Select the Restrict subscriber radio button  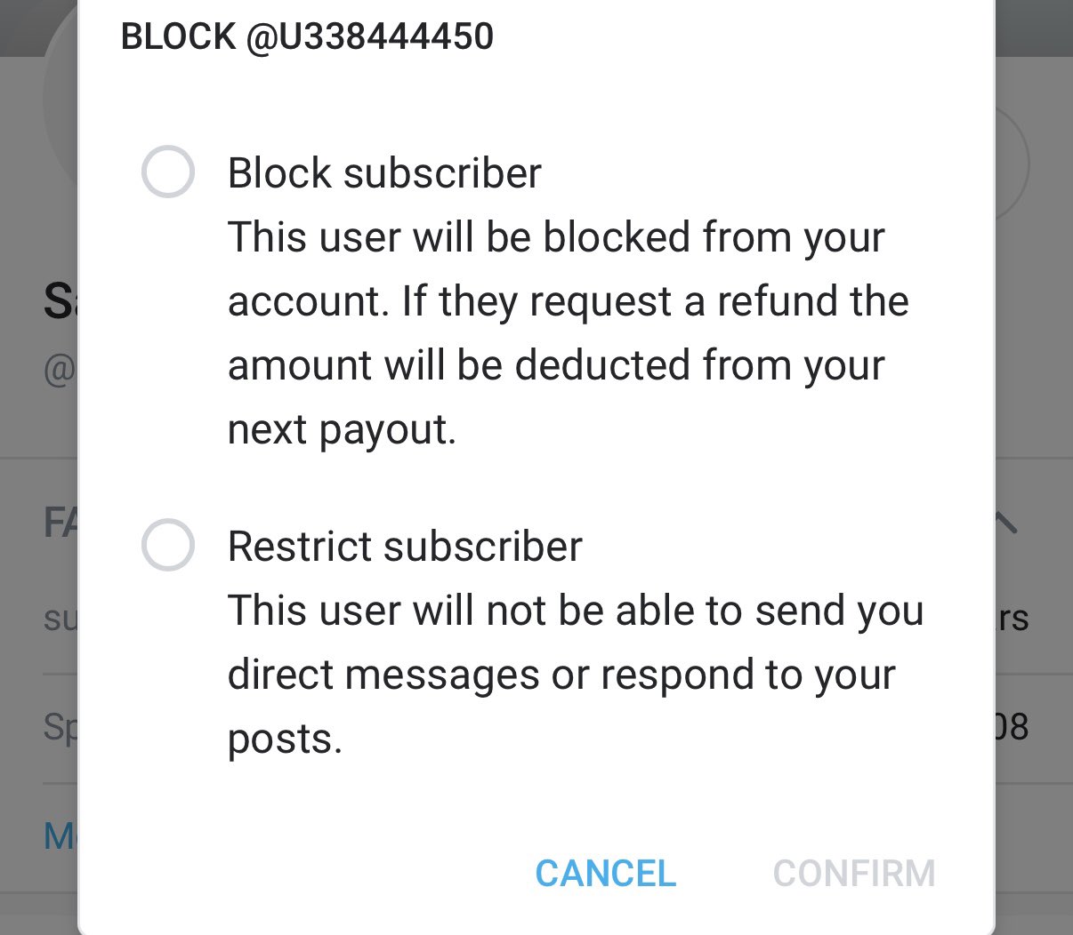(x=168, y=545)
